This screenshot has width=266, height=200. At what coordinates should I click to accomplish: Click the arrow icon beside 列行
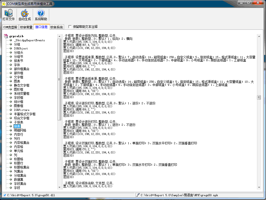[11, 139]
